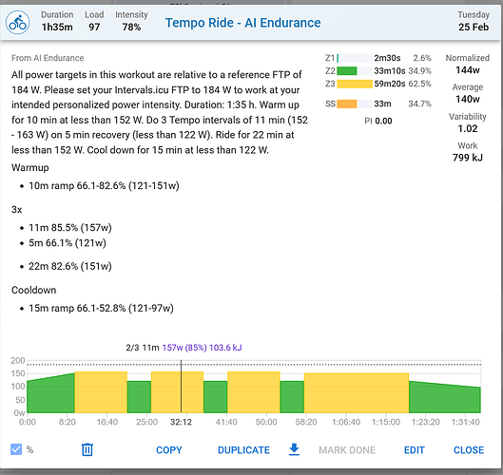
Task: Open the Tempo Ride - AI Endurance title
Action: (x=242, y=23)
